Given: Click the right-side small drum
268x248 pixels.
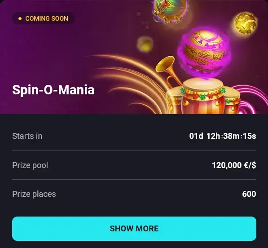Looking at the screenshot, I should [232, 101].
